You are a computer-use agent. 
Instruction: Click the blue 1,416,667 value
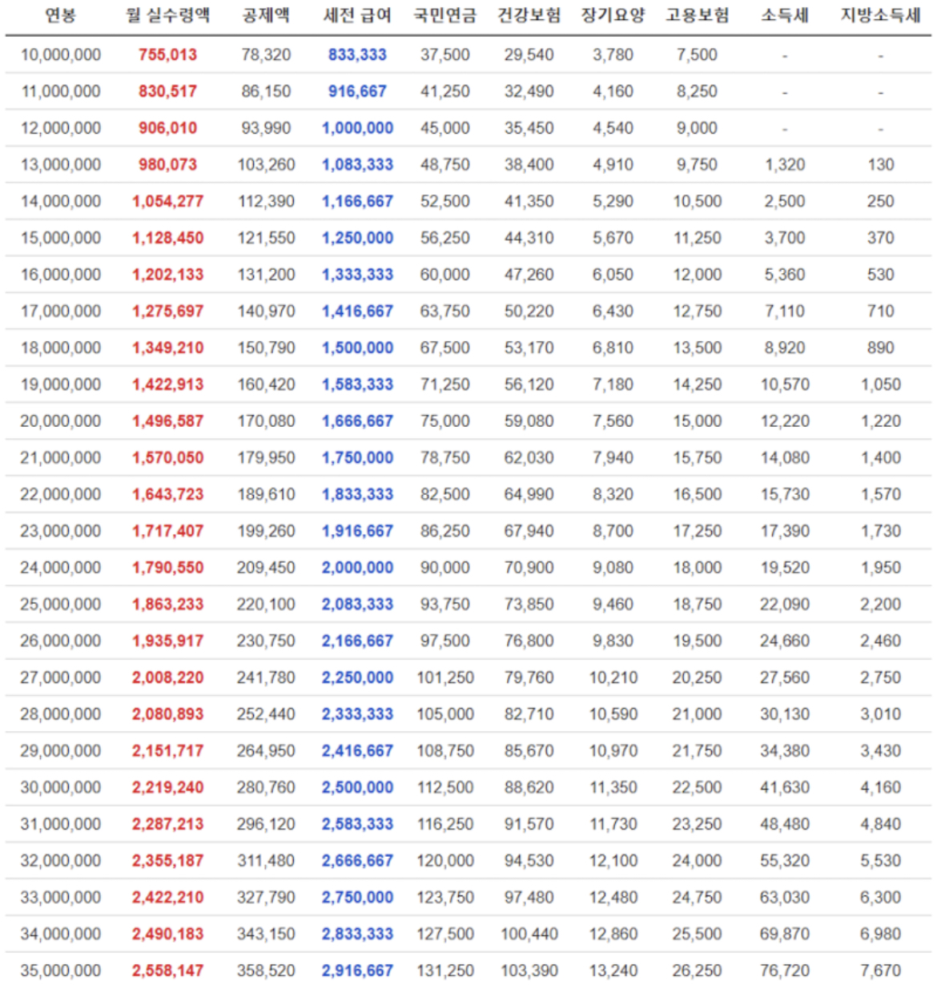coord(357,312)
